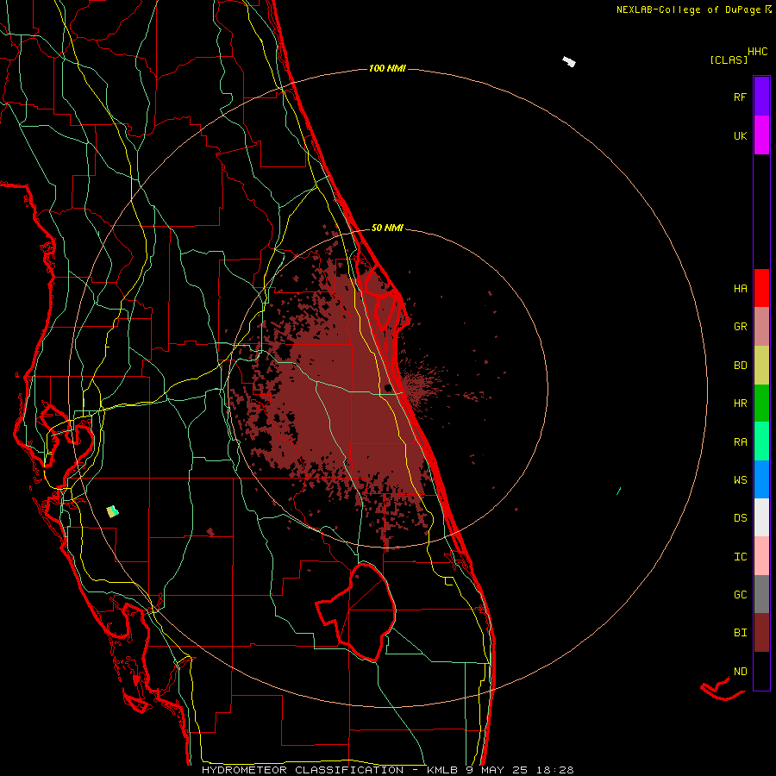Screen dimensions: 776x776
Task: Click the "GC" legend label
Action: click(740, 595)
